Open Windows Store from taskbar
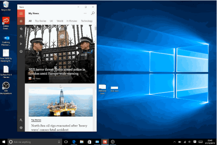The image size is (217, 145). 89,142
